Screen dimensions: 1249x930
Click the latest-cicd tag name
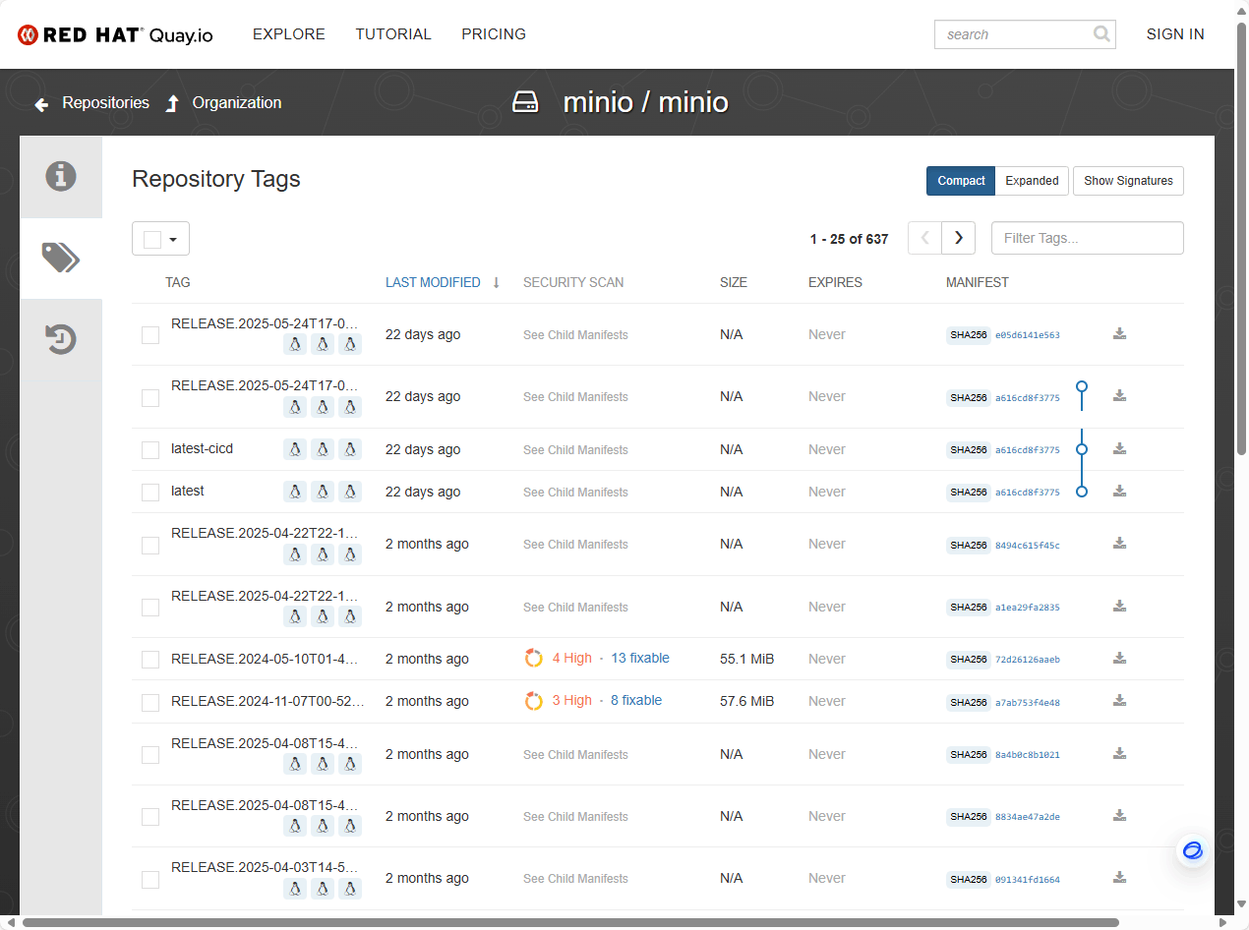[x=203, y=449]
